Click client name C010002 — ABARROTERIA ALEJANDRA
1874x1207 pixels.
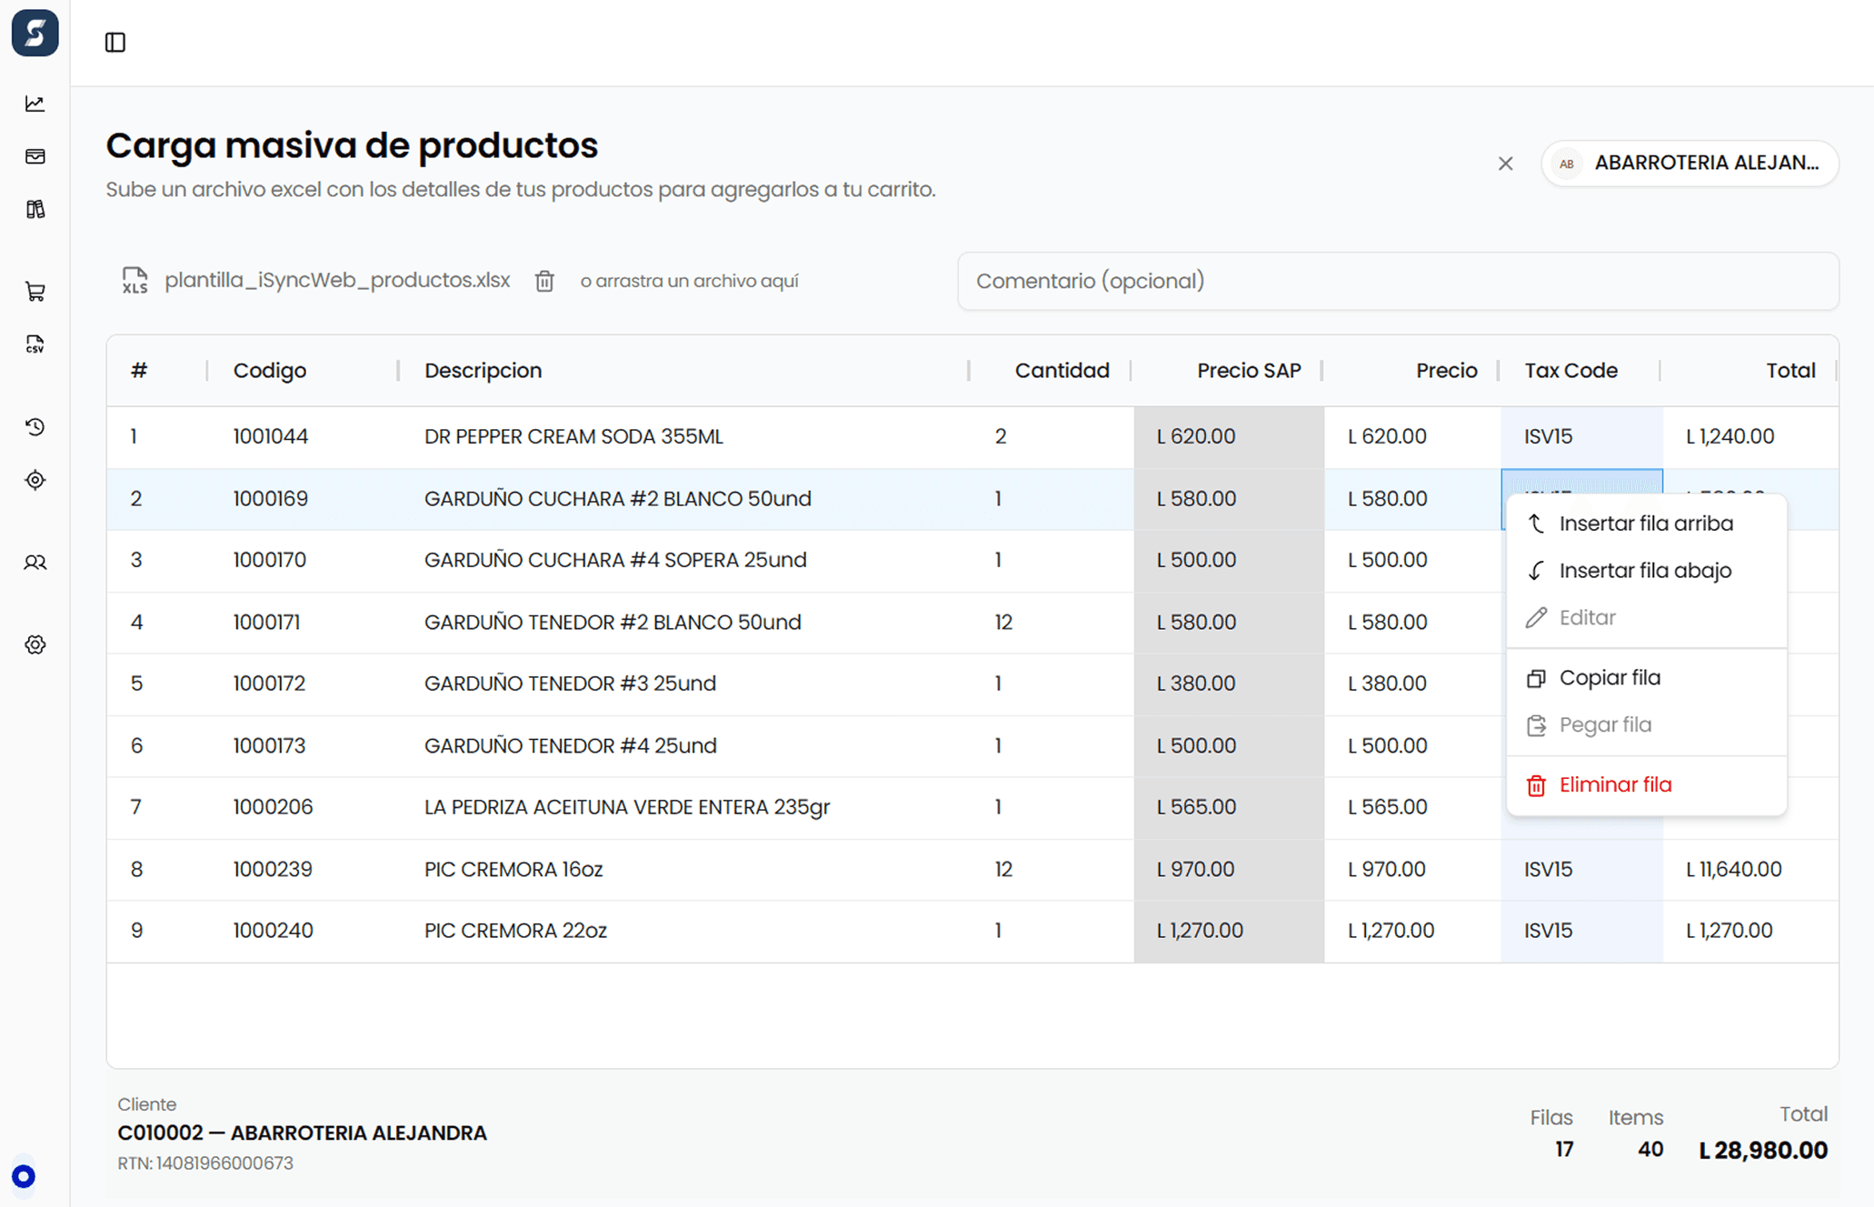coord(302,1133)
